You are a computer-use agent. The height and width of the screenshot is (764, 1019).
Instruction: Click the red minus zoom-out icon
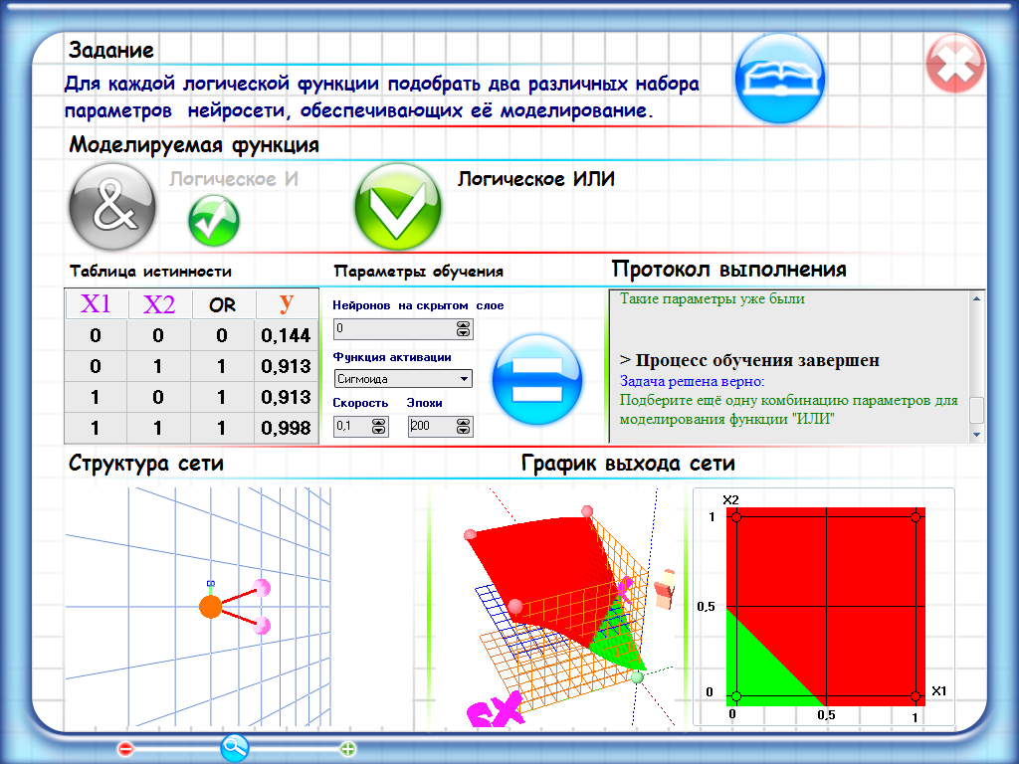coord(125,748)
